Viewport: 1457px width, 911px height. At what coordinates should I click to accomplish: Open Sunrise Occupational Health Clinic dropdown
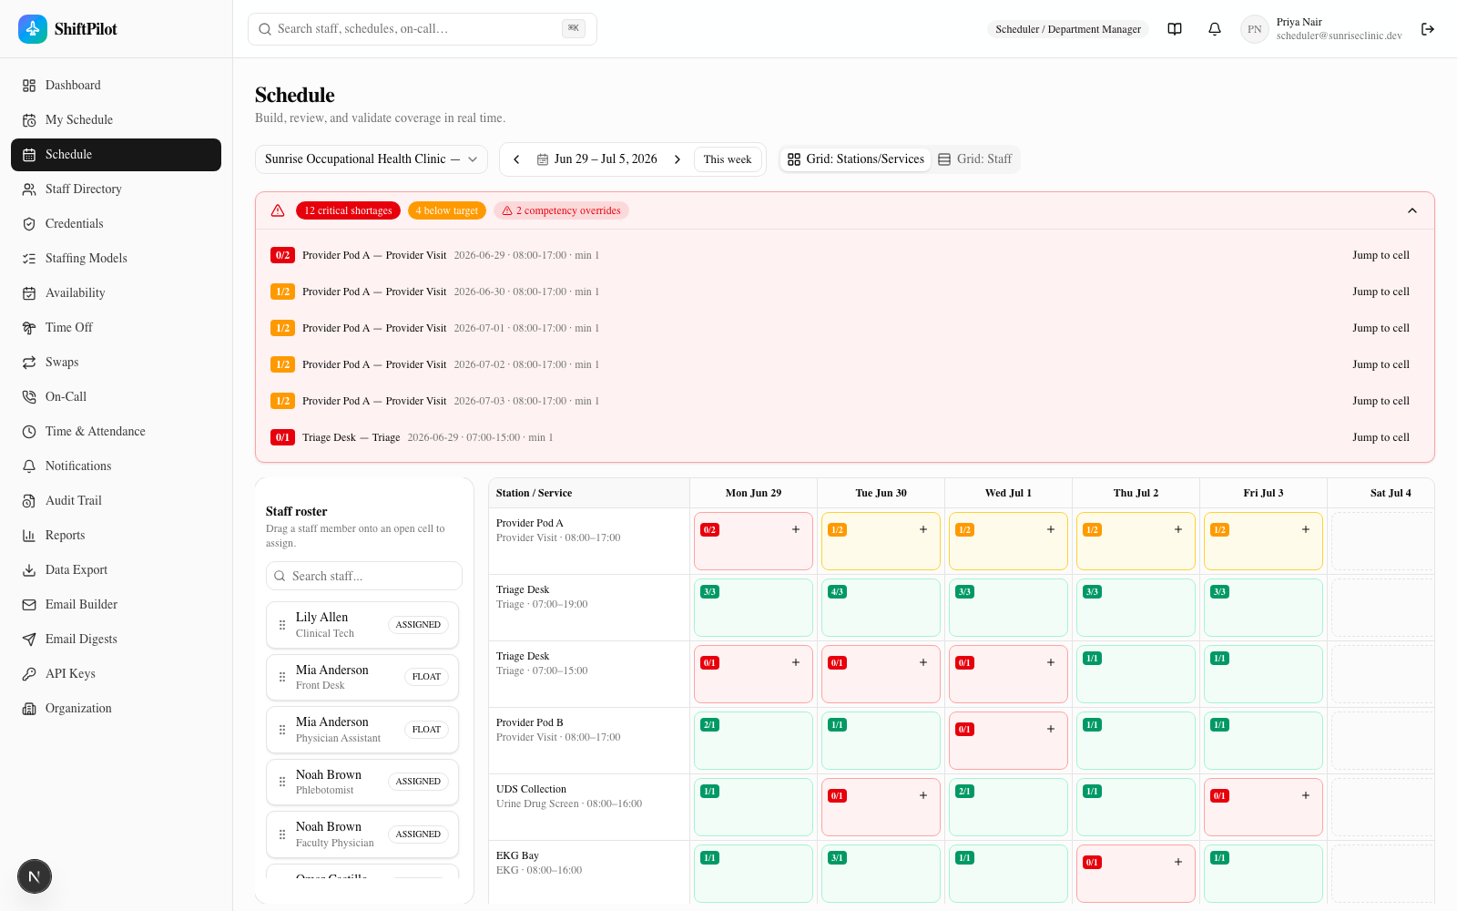click(x=372, y=159)
